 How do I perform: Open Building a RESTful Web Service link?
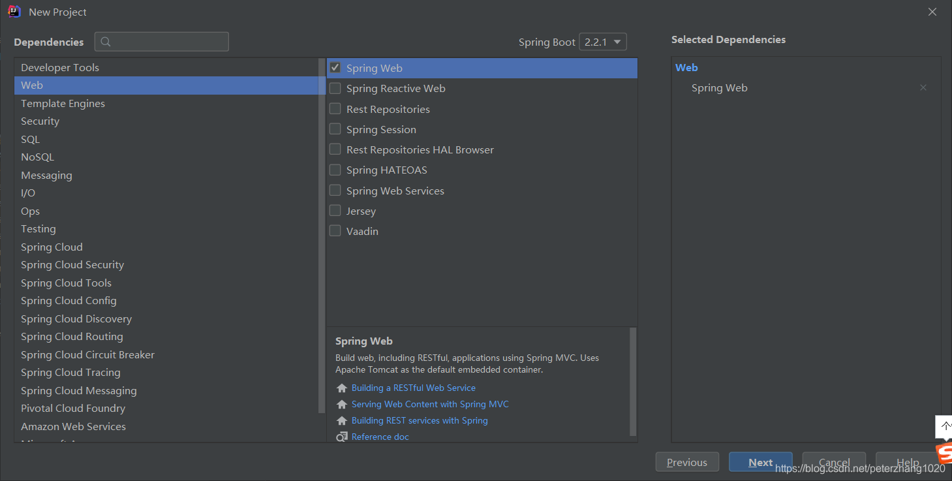pos(414,388)
